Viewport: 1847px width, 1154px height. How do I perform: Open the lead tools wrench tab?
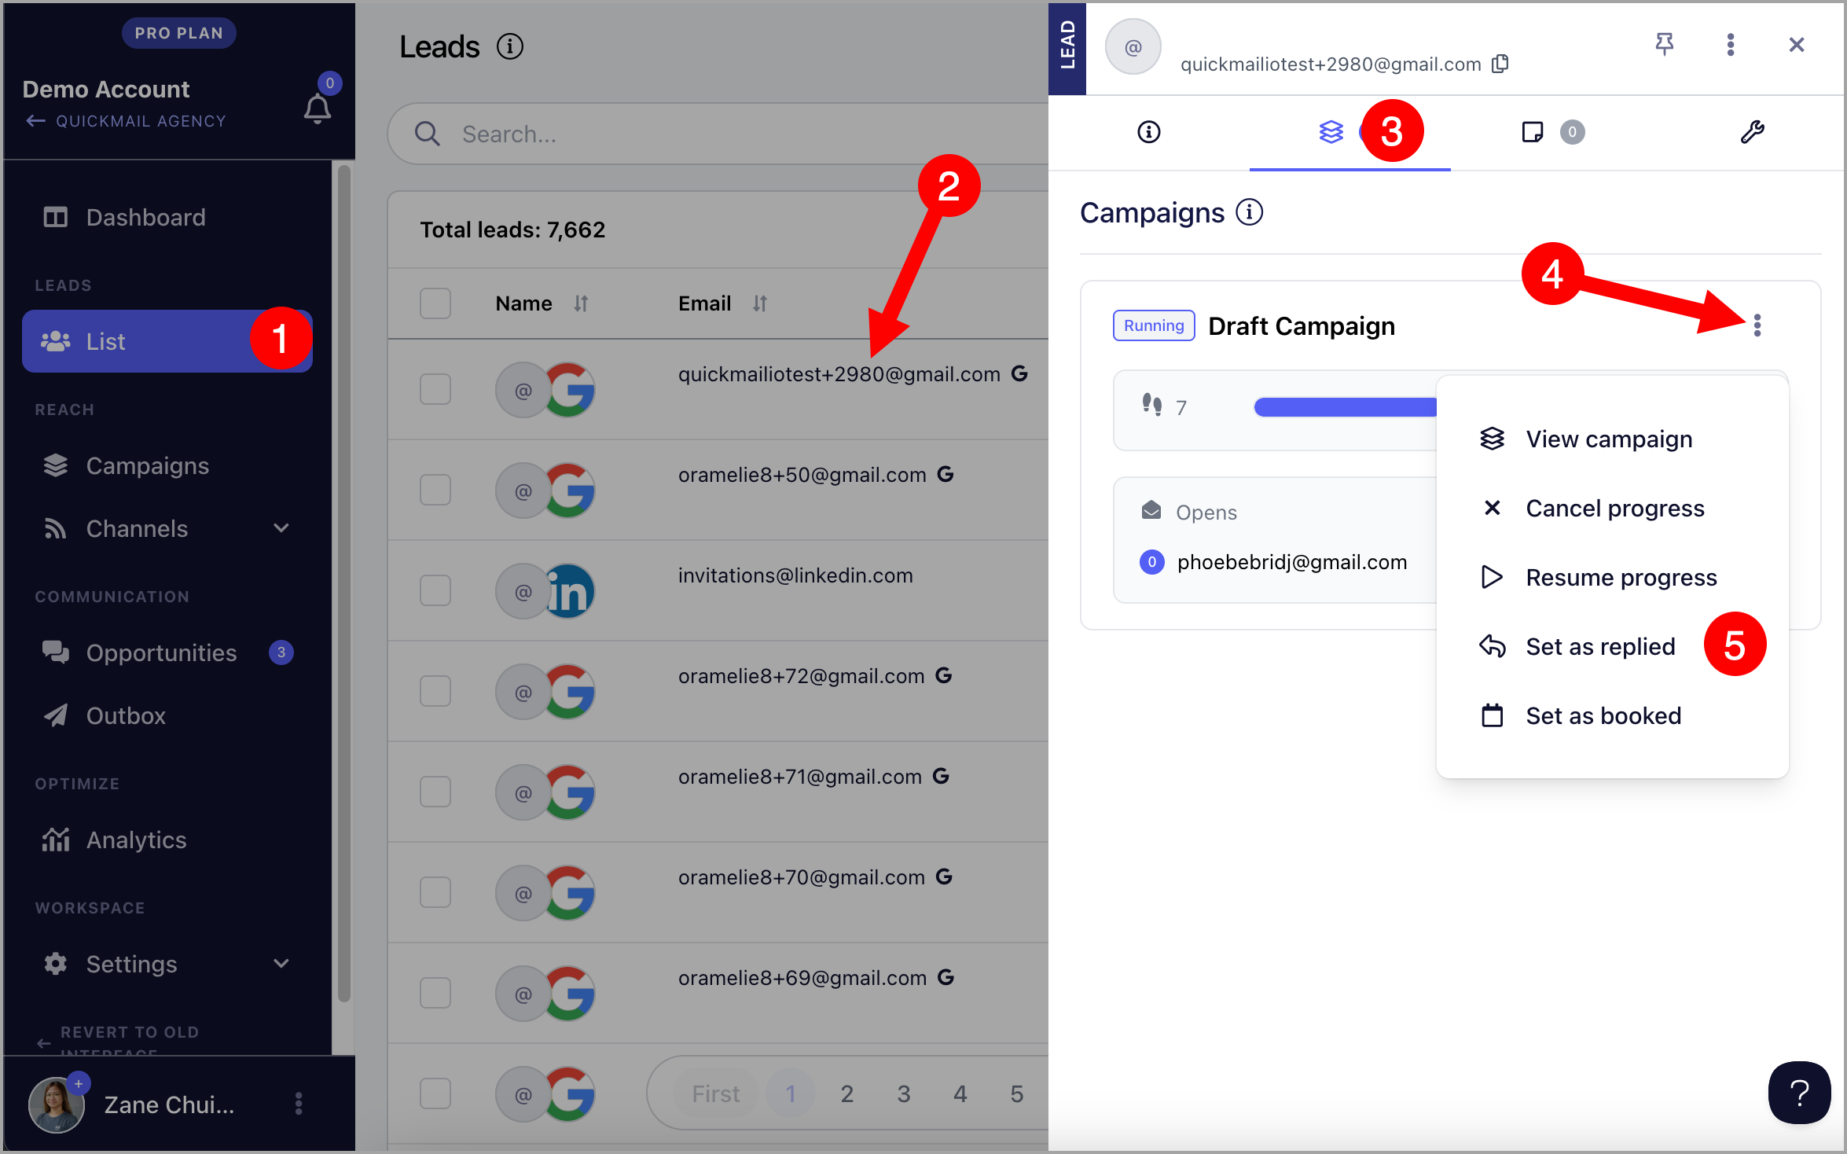pyautogui.click(x=1753, y=132)
